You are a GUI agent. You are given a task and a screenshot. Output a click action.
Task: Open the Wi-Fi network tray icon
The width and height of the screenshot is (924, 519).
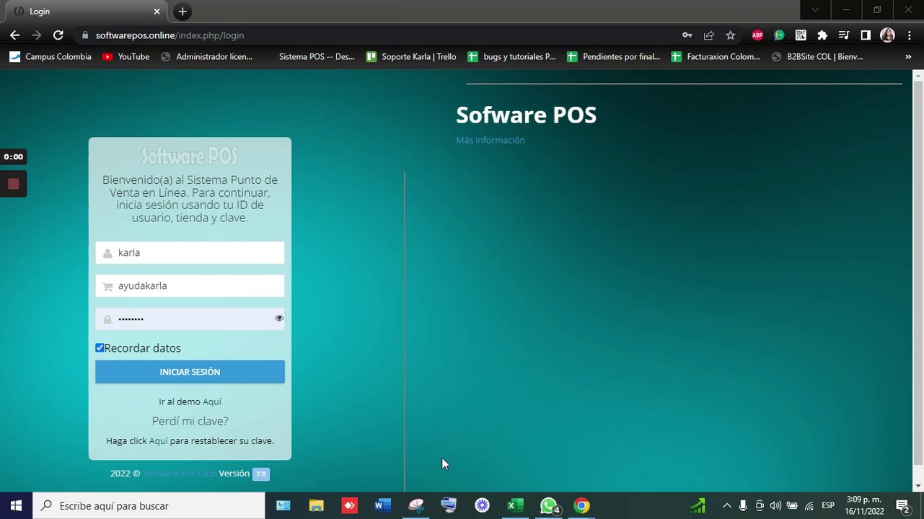point(809,506)
